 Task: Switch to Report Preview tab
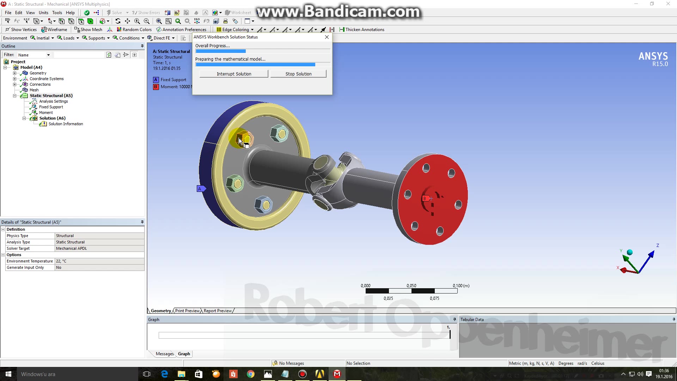218,311
